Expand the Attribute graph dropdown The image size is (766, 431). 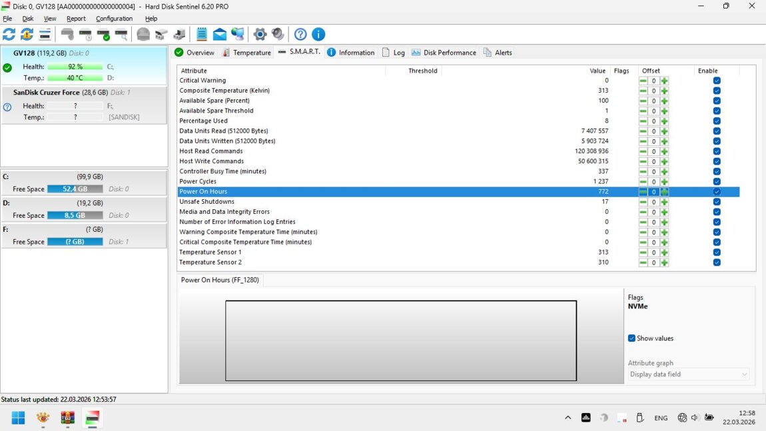[689, 374]
